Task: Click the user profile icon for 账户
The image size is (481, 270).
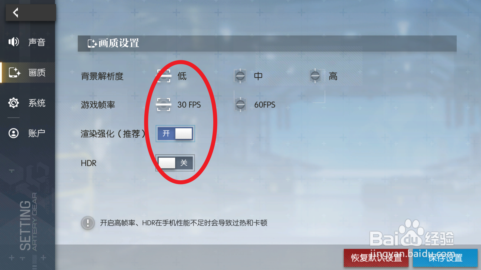Action: (x=14, y=133)
